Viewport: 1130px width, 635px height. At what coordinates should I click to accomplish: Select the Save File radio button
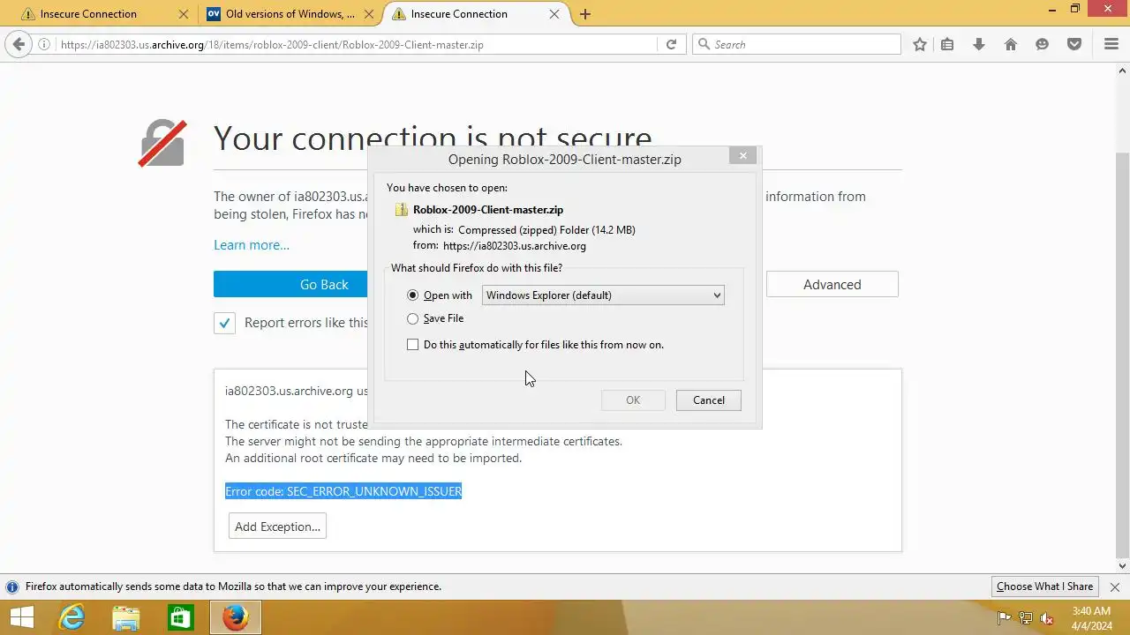412,318
